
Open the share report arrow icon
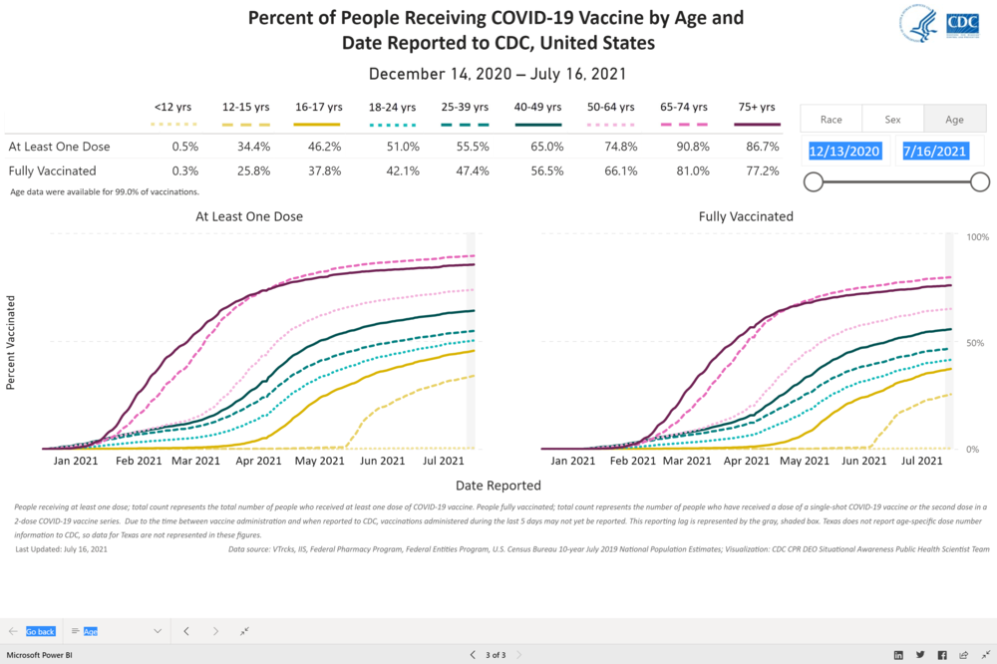(x=962, y=654)
